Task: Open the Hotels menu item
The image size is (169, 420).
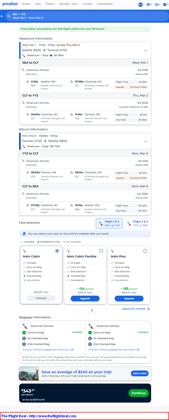Action: pyautogui.click(x=26, y=4)
